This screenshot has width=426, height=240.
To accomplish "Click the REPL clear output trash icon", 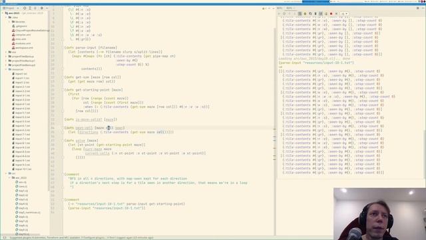I will click(316, 13).
